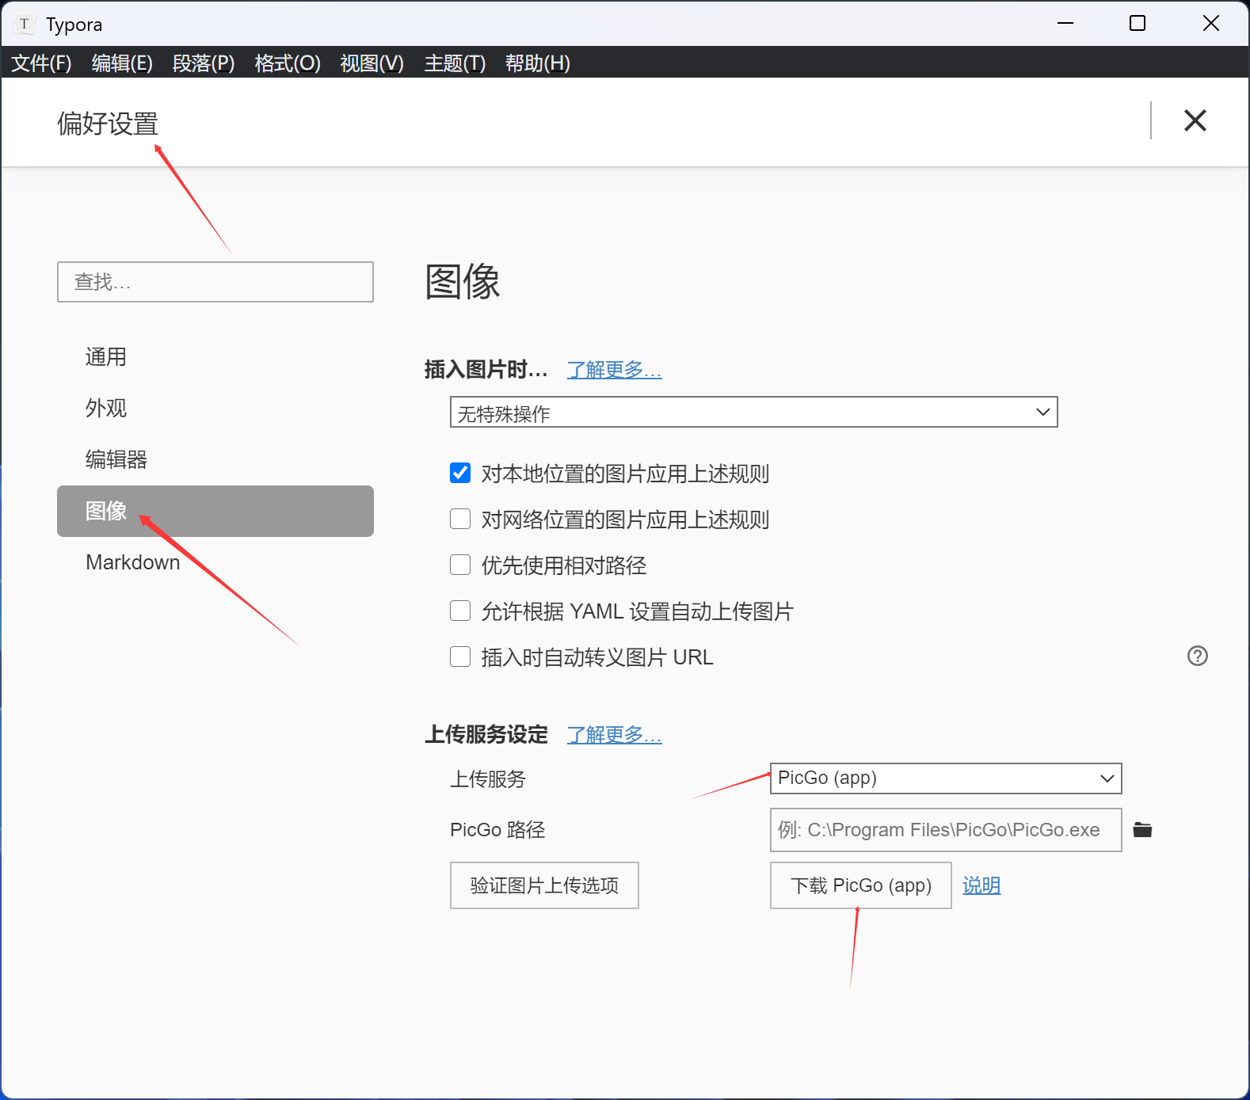Click the 上传服务 label

tap(488, 779)
